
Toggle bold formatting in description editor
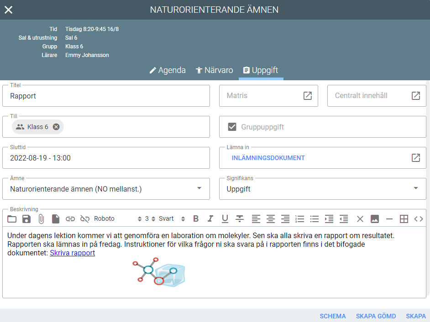point(196,219)
